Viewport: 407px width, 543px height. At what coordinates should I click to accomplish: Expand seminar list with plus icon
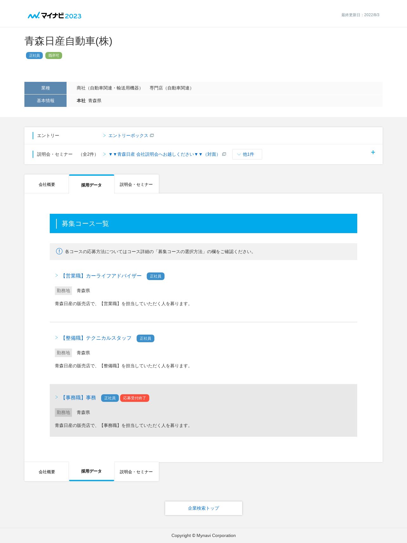pyautogui.click(x=373, y=152)
